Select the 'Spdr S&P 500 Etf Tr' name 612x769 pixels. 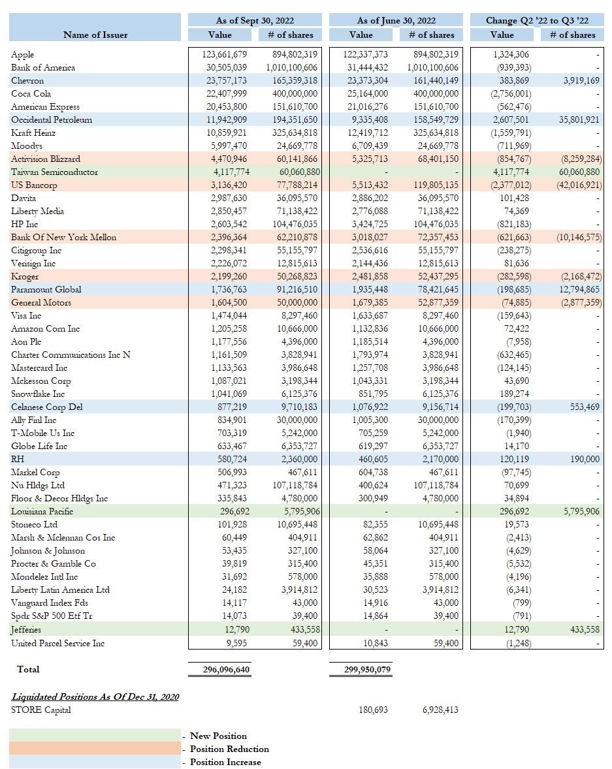click(x=52, y=616)
